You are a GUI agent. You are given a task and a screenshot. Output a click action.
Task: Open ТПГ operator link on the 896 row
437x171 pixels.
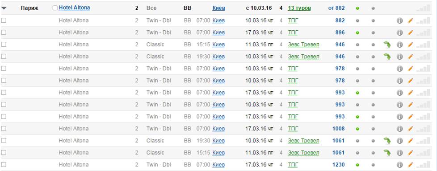click(293, 33)
